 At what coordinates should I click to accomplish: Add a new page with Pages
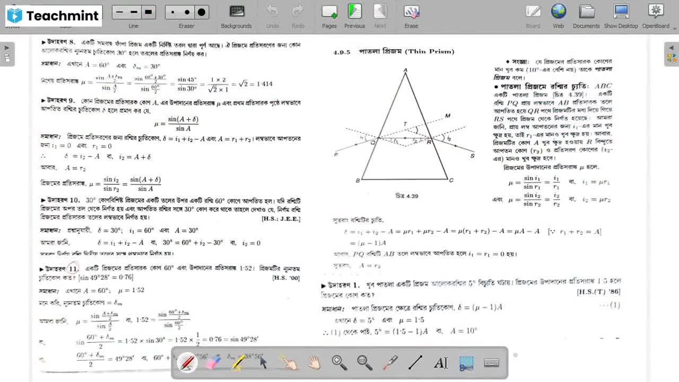click(x=329, y=16)
